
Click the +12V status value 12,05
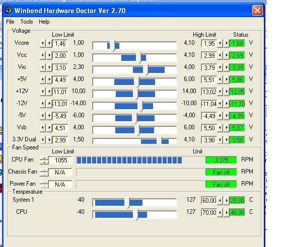[x=237, y=92]
